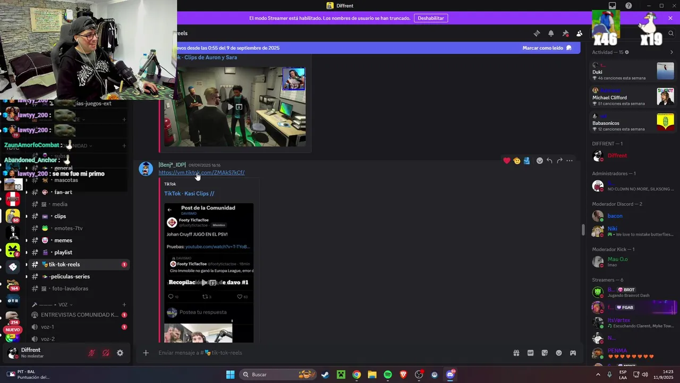This screenshot has height=383, width=680.
Task: Toggle the member list icon
Action: [580, 34]
